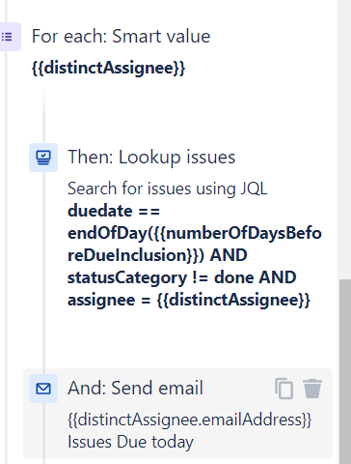The image size is (351, 464).
Task: Click the duedate JQL query text
Action: click(x=195, y=255)
